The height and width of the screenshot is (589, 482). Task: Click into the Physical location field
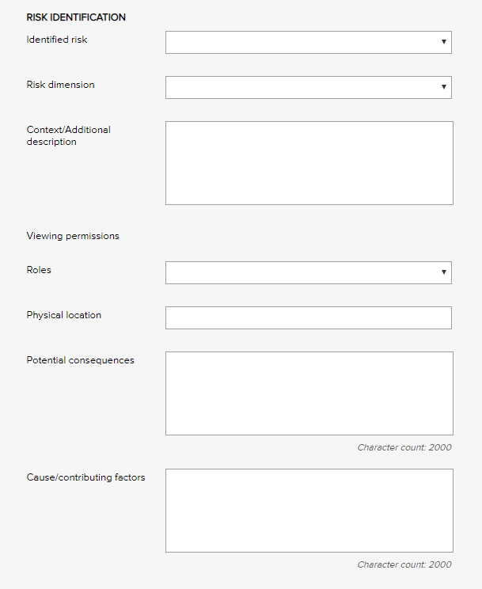point(308,318)
